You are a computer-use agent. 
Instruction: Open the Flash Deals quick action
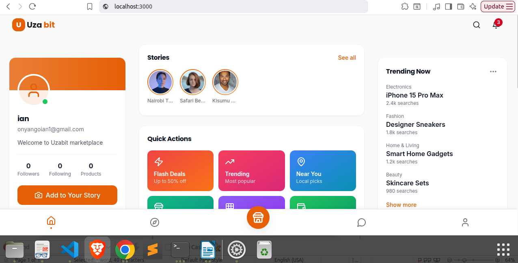(x=180, y=171)
